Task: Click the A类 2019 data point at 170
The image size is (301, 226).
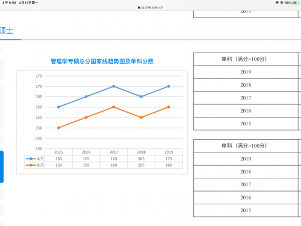Action: coord(169,86)
